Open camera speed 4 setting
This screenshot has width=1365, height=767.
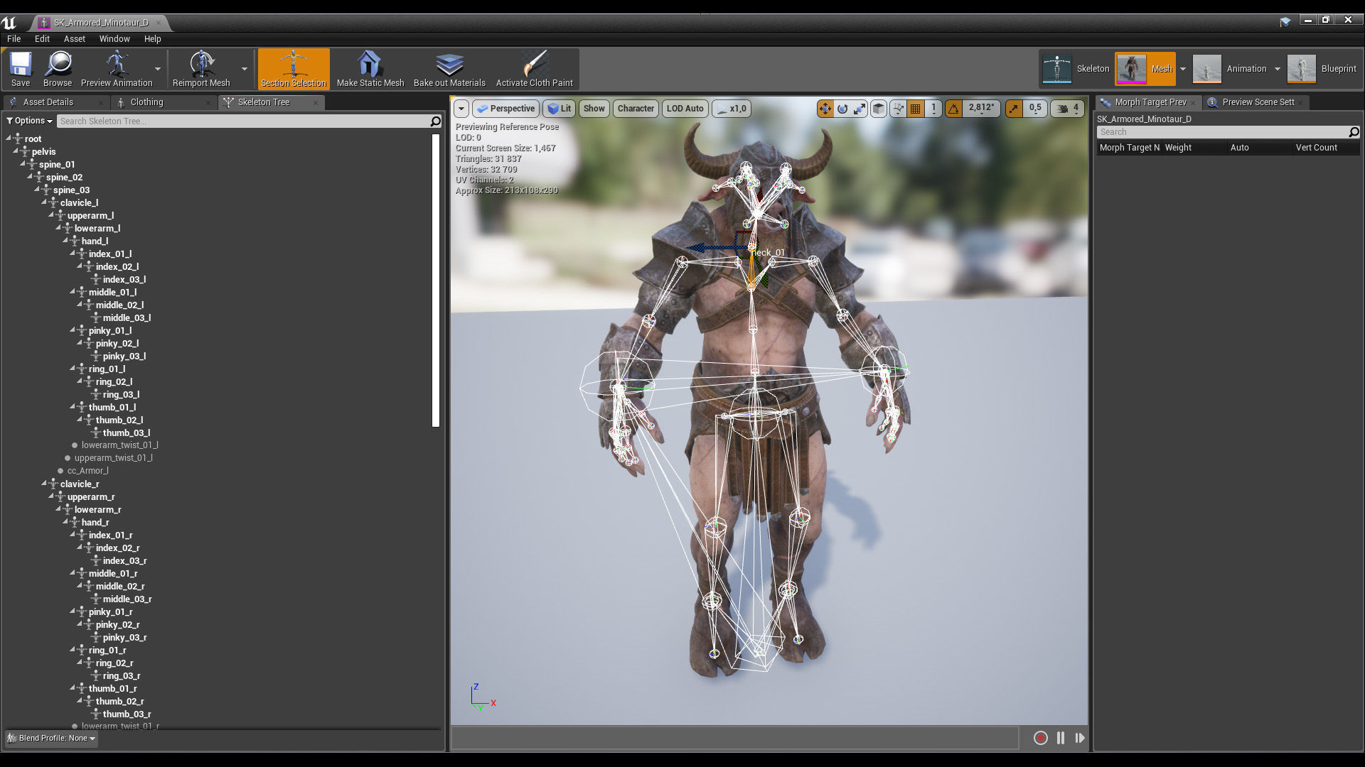tap(1067, 109)
